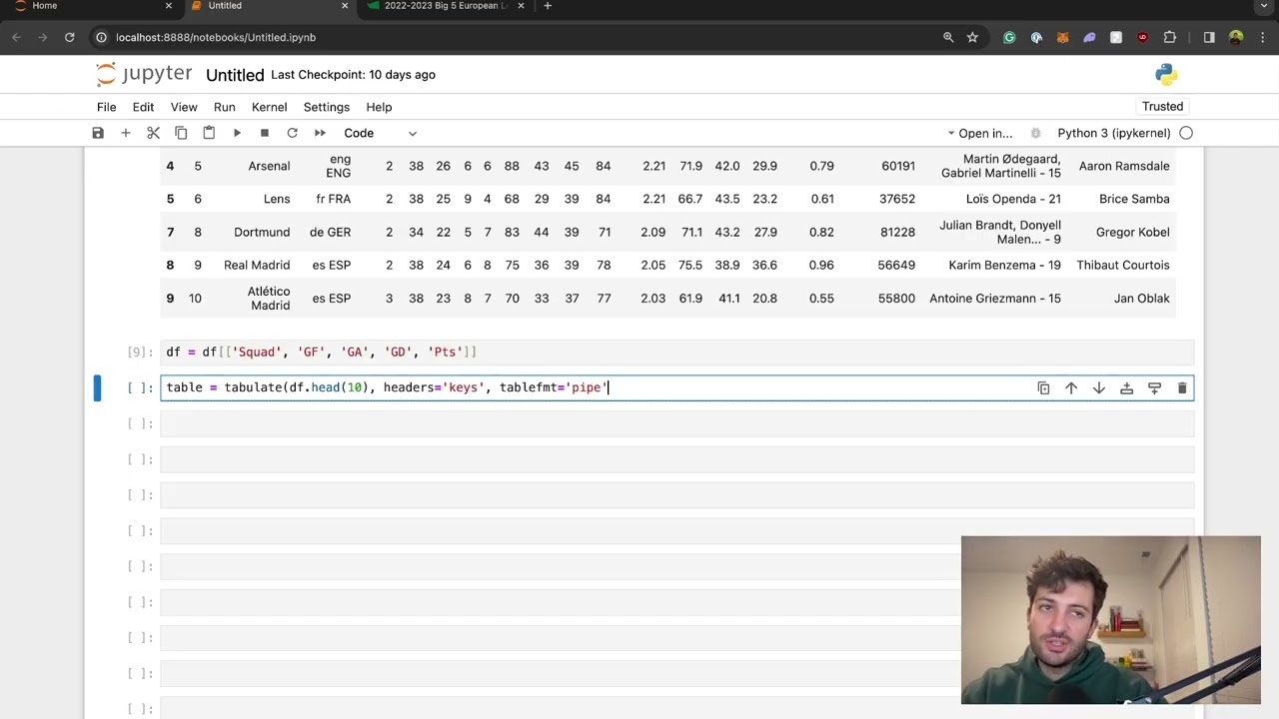Open the Run menu

[224, 107]
